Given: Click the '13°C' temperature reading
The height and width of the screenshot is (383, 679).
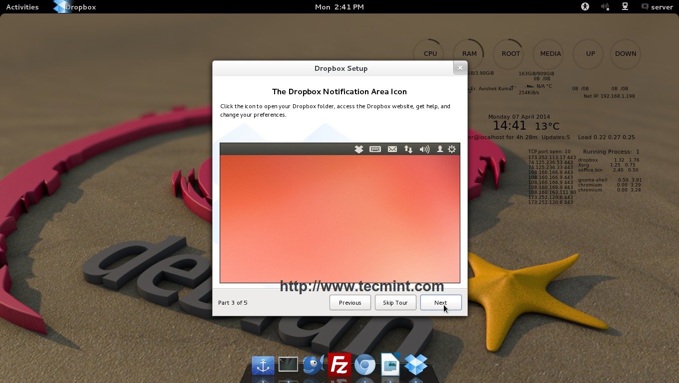Looking at the screenshot, I should click(547, 127).
